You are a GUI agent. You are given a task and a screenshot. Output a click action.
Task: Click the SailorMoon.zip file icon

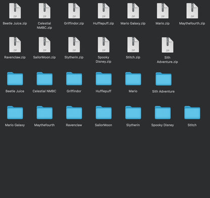[x=44, y=44]
